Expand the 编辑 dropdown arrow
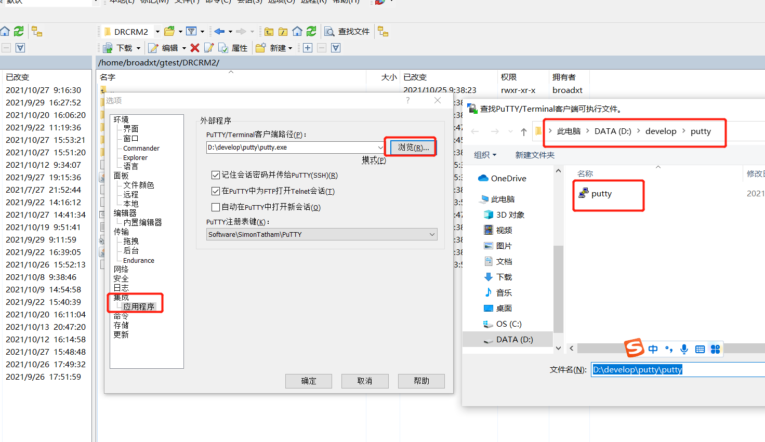 [184, 48]
